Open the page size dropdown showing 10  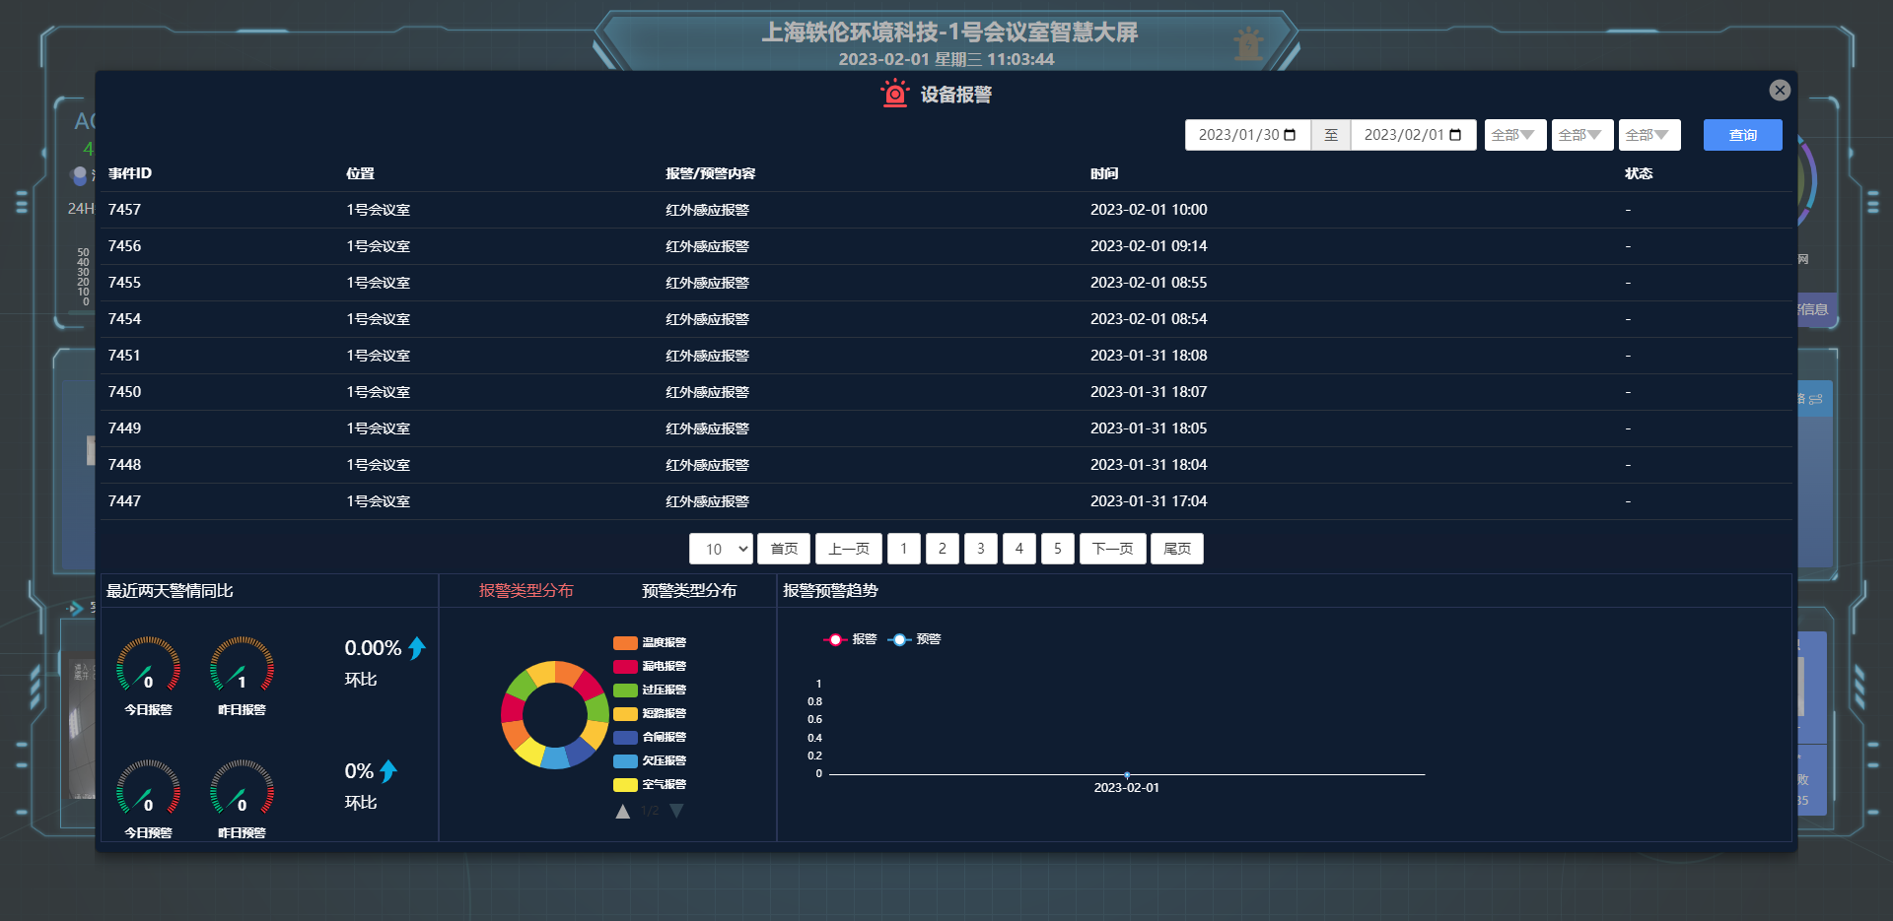pyautogui.click(x=721, y=549)
